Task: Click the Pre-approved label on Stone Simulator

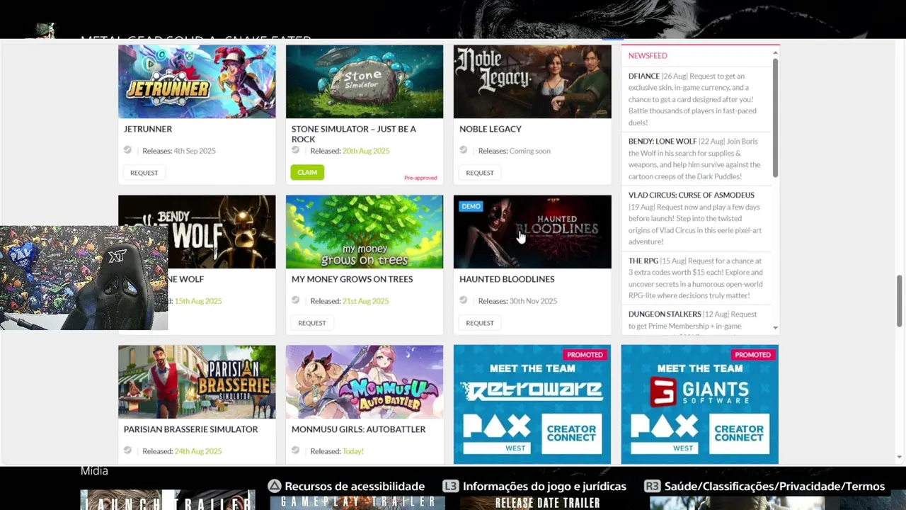Action: (x=420, y=178)
